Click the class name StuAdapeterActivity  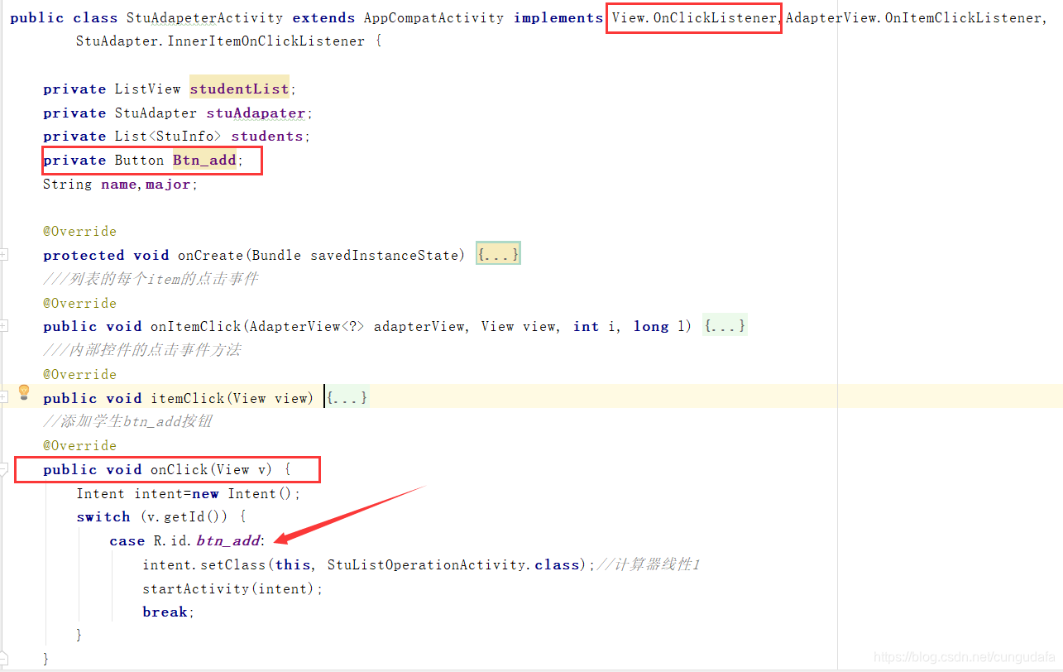point(204,17)
